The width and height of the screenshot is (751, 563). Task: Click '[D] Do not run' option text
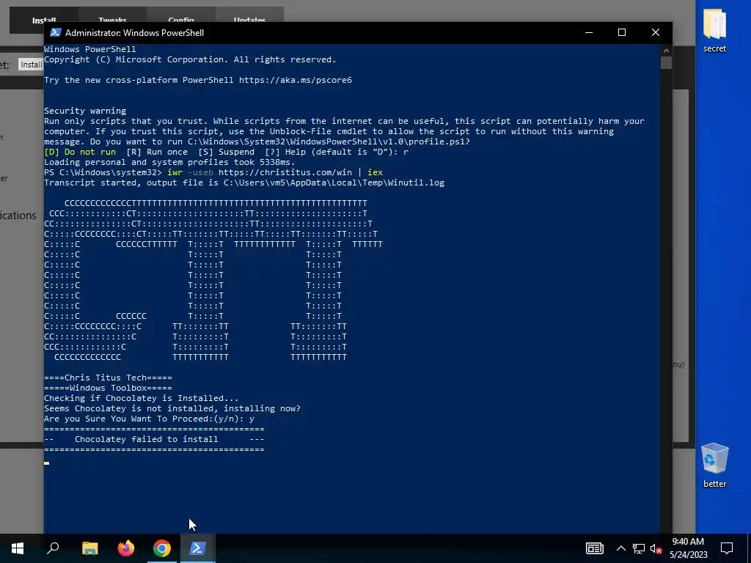click(x=80, y=152)
